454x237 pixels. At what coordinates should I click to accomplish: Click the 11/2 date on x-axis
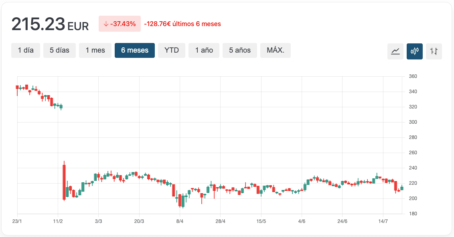pyautogui.click(x=58, y=221)
